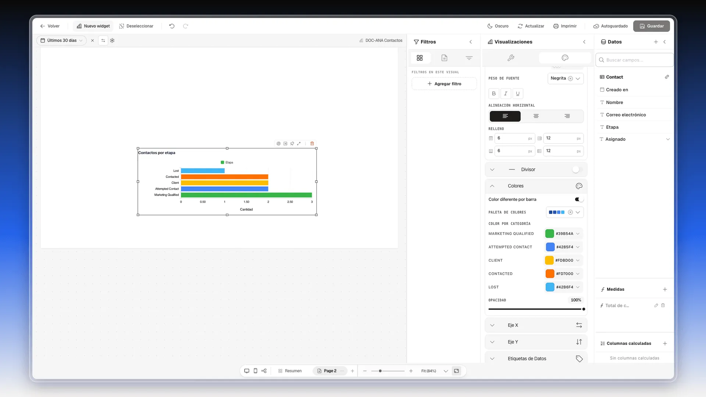Select right horizontal alignment

click(x=567, y=116)
